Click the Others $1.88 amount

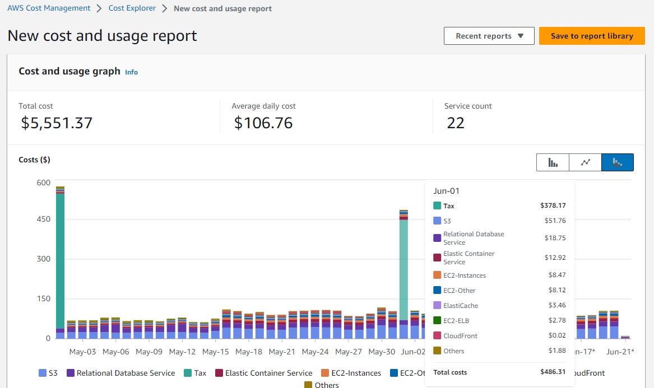(x=557, y=350)
